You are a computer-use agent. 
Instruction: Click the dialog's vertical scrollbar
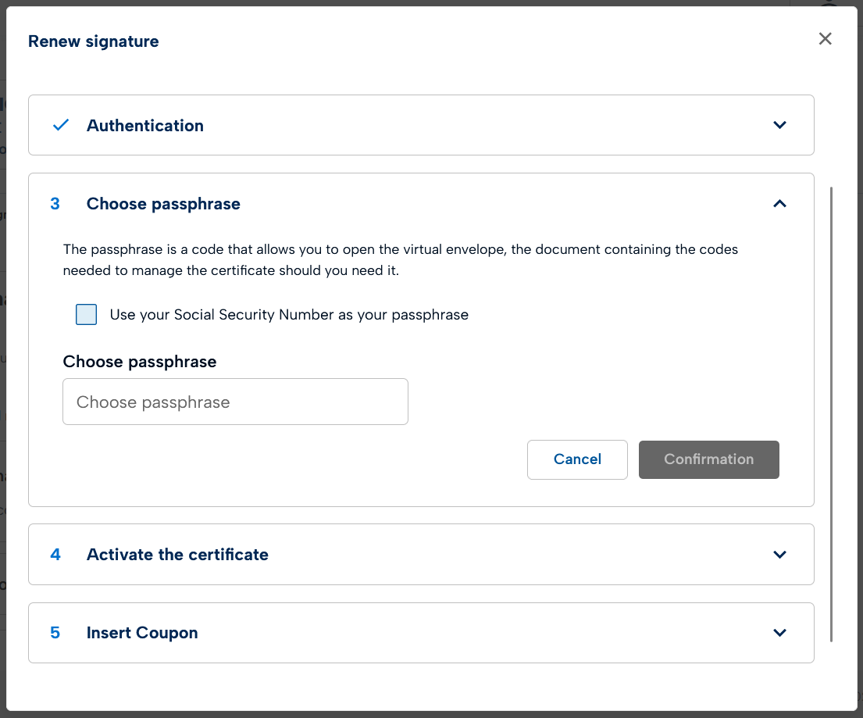click(832, 414)
